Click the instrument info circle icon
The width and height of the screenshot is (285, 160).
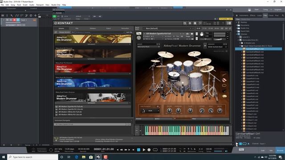click(x=192, y=34)
